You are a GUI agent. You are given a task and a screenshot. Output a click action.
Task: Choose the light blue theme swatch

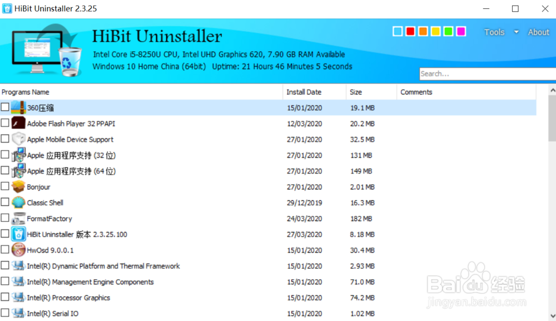398,31
